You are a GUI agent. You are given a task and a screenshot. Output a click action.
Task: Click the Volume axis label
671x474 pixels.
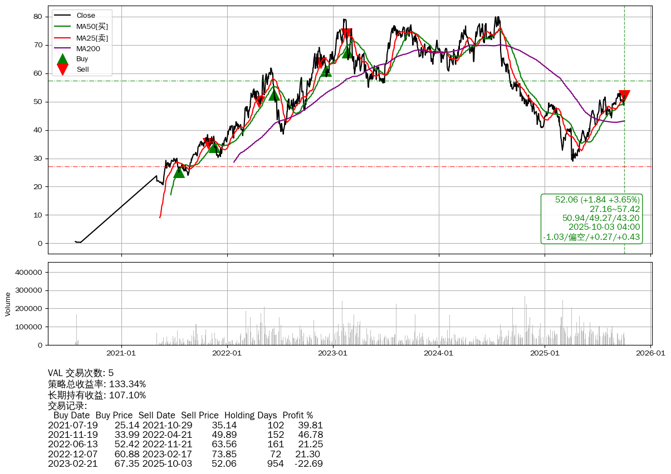[x=8, y=304]
